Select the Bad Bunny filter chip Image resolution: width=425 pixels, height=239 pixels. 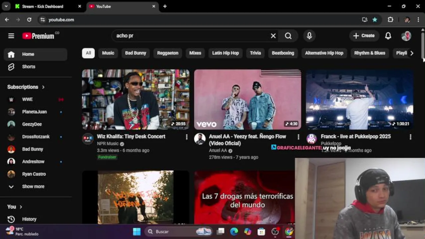(136, 53)
